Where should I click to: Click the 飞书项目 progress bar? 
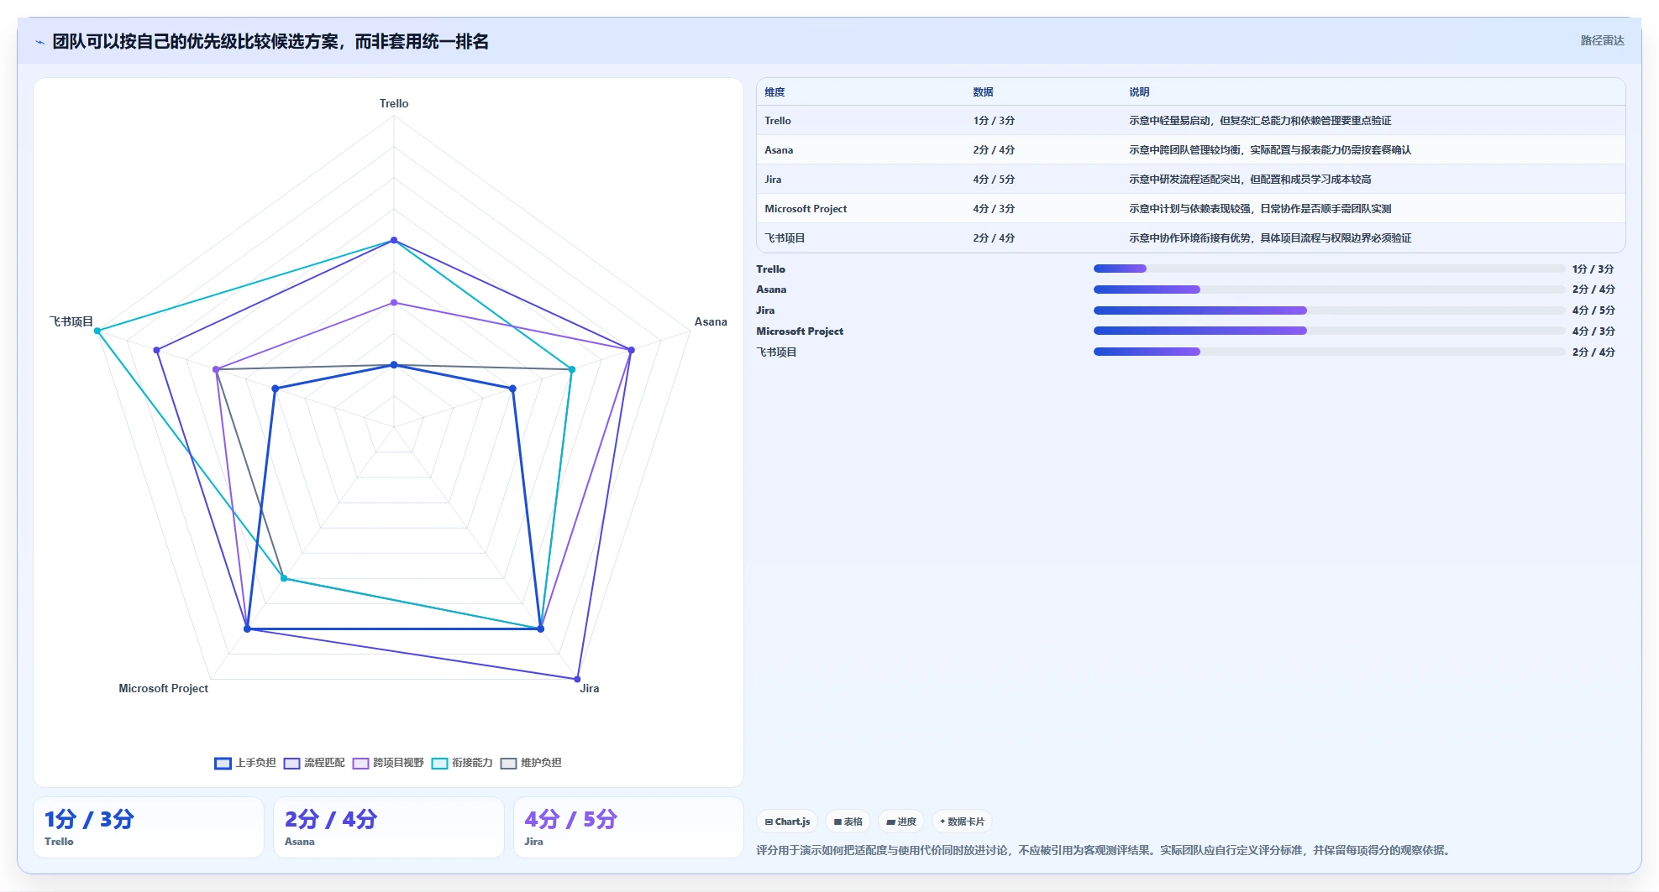pos(1329,352)
